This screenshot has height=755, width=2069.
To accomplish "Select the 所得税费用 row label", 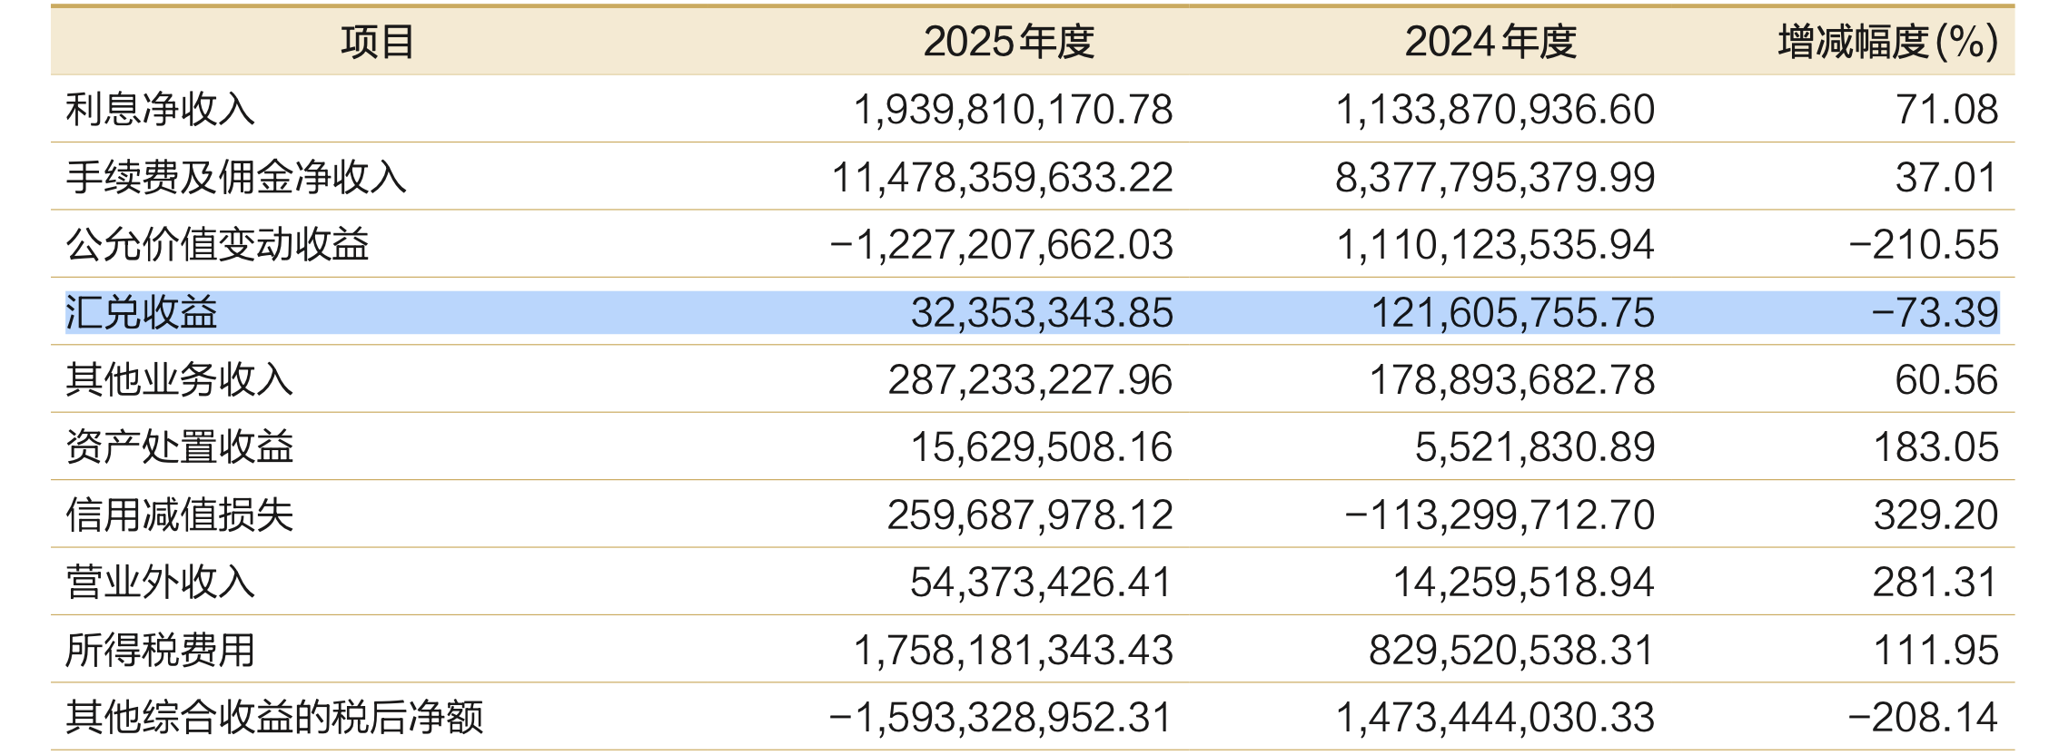I will [160, 650].
